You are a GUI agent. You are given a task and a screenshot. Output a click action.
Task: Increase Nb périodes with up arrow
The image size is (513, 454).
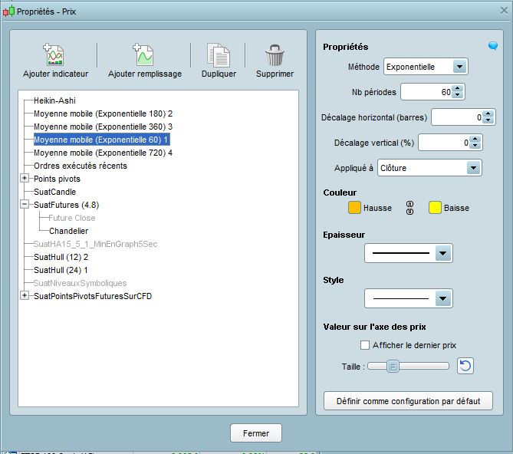(x=457, y=88)
